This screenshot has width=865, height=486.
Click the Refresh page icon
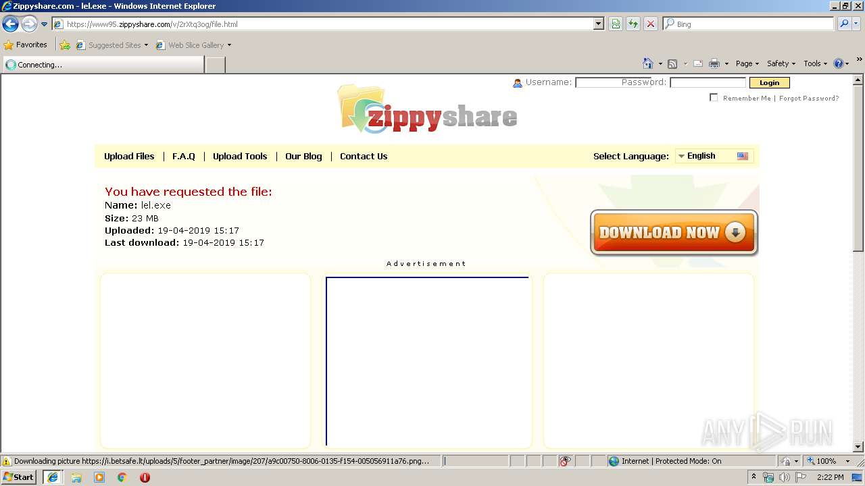click(x=633, y=24)
